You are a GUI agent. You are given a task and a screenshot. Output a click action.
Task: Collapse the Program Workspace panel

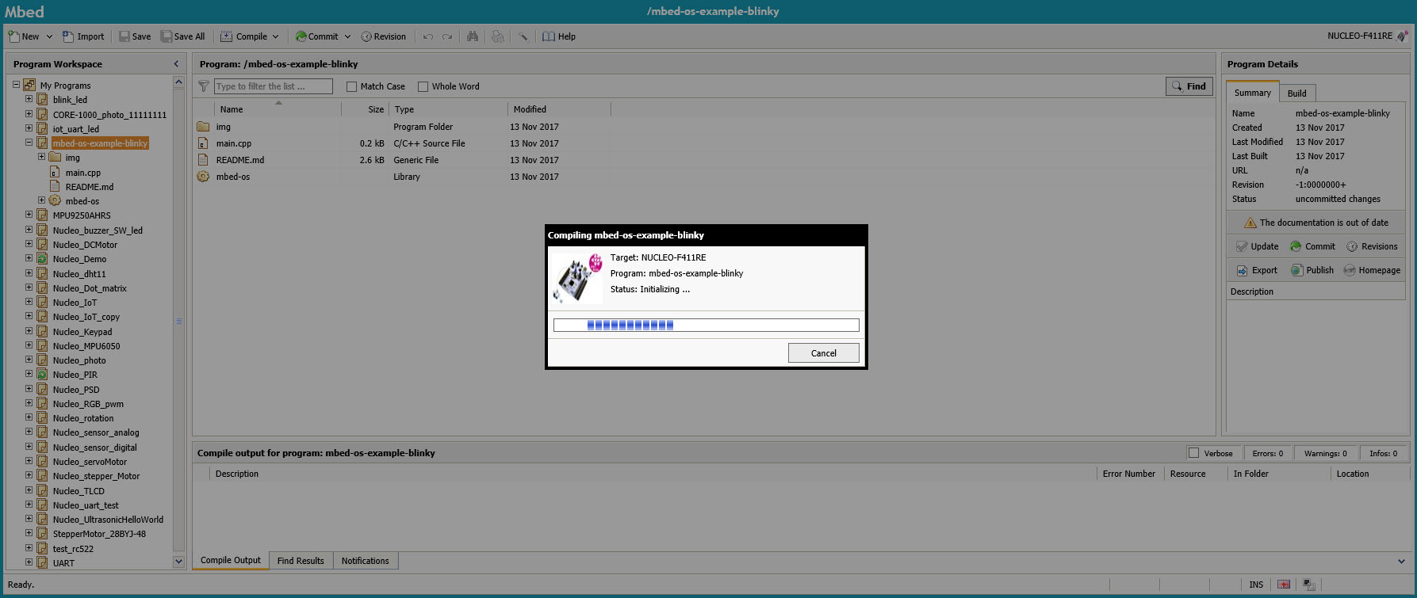pyautogui.click(x=176, y=64)
